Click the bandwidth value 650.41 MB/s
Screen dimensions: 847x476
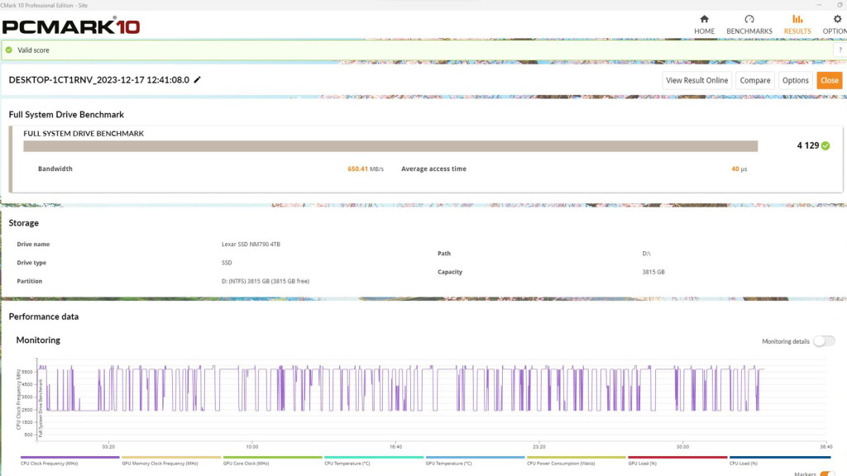[365, 169]
